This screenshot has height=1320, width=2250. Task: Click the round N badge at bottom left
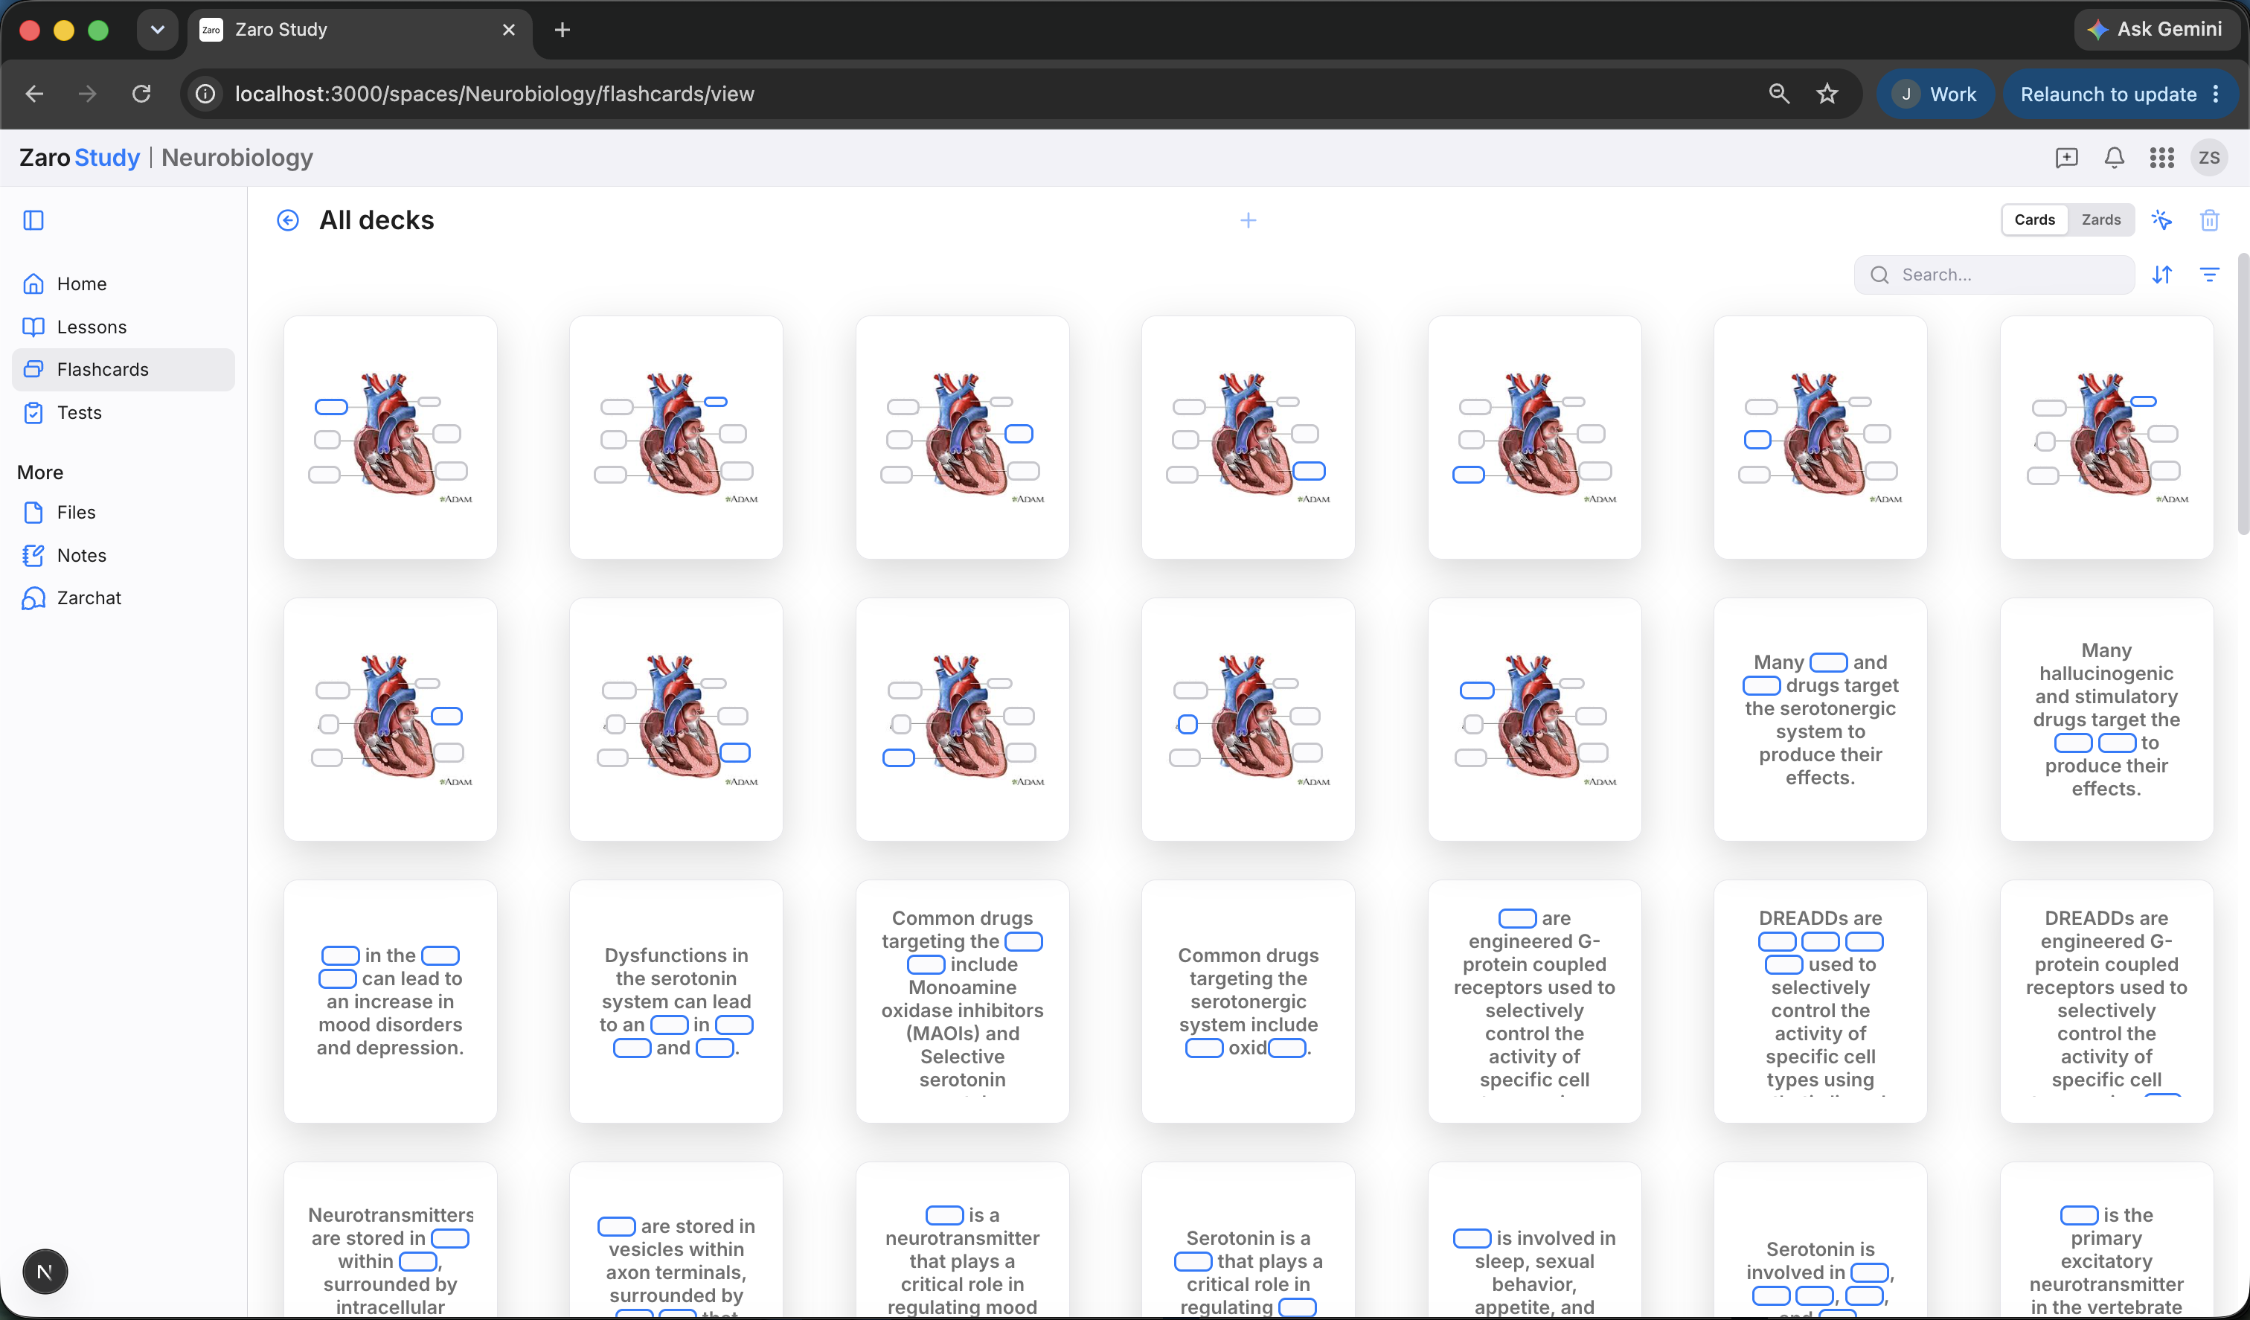tap(45, 1271)
